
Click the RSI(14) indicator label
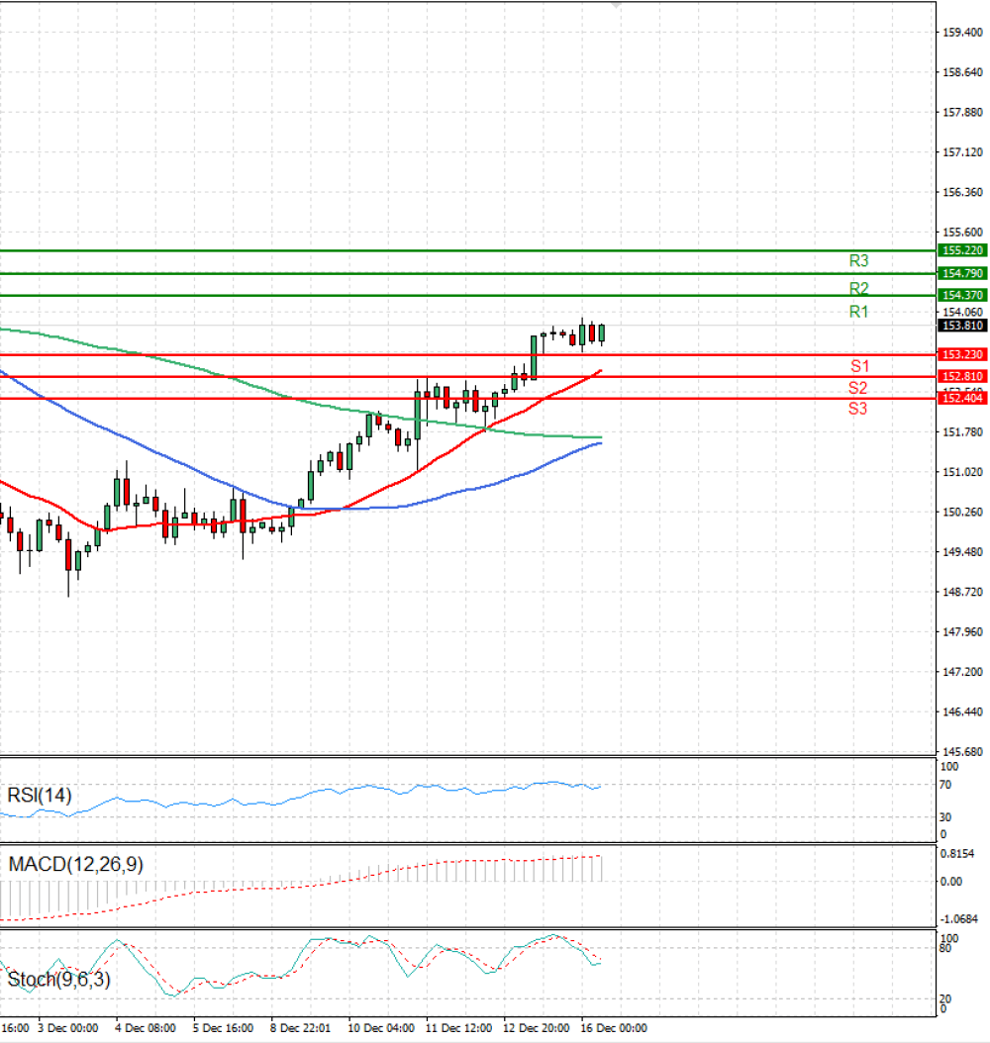point(40,795)
